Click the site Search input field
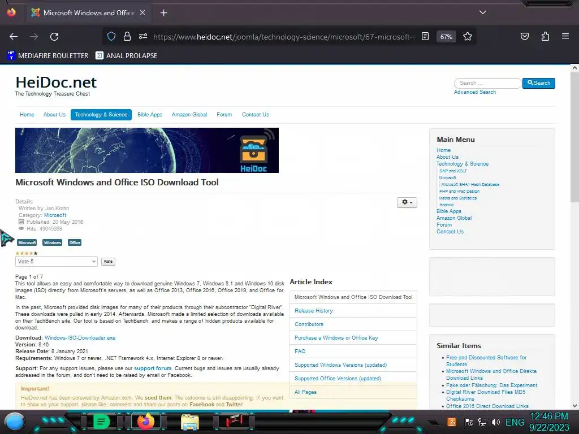This screenshot has width=579, height=434. [487, 83]
